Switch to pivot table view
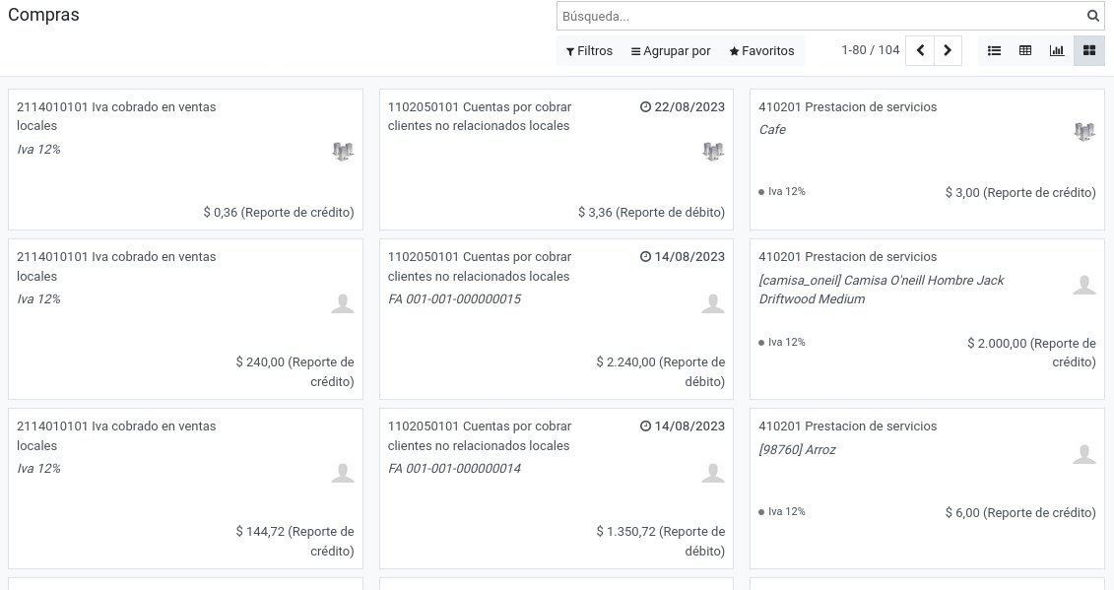This screenshot has height=590, width=1114. click(1025, 50)
